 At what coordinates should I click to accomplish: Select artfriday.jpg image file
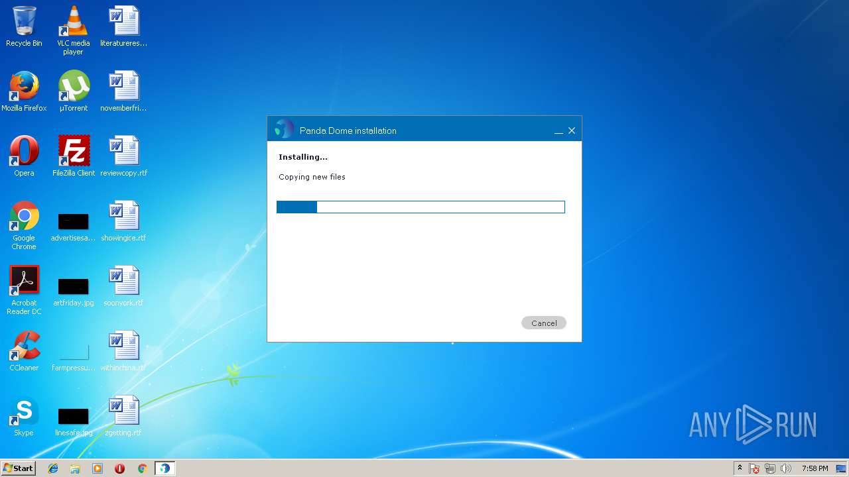73,291
